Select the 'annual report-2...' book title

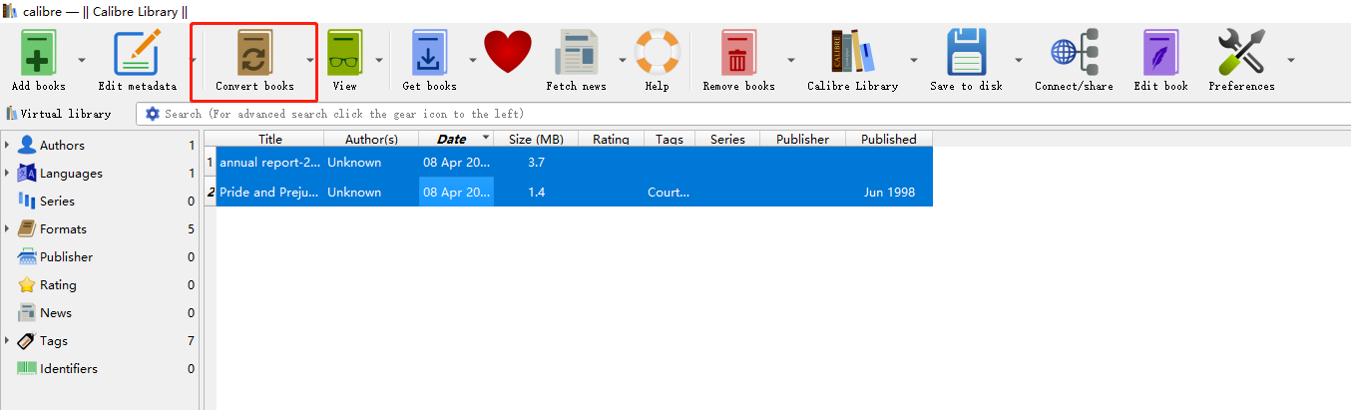click(270, 162)
